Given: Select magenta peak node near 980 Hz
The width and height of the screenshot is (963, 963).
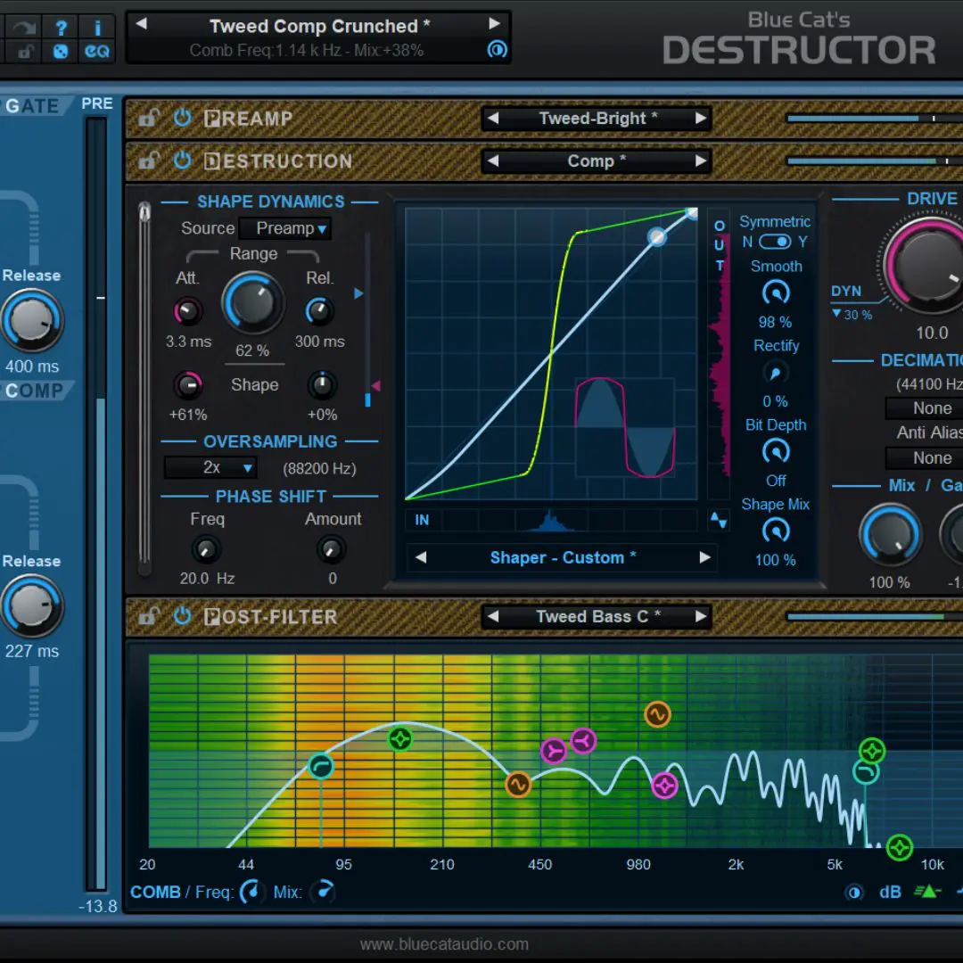Looking at the screenshot, I should point(664,786).
